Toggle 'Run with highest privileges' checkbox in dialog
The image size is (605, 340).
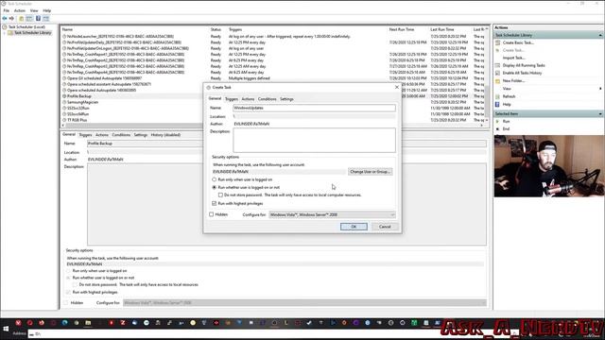[215, 203]
